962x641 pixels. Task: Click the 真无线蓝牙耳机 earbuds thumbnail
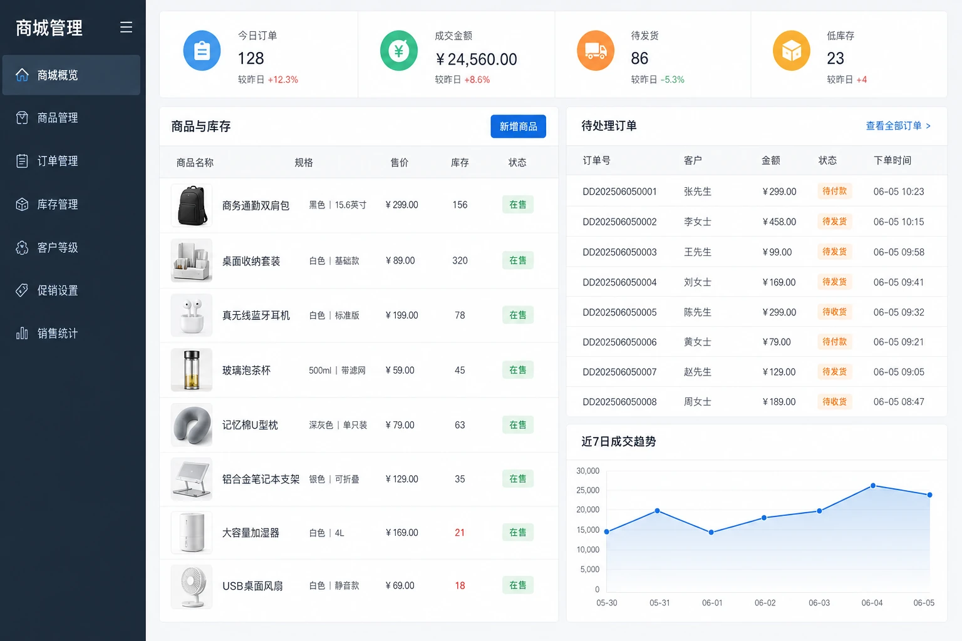[192, 315]
